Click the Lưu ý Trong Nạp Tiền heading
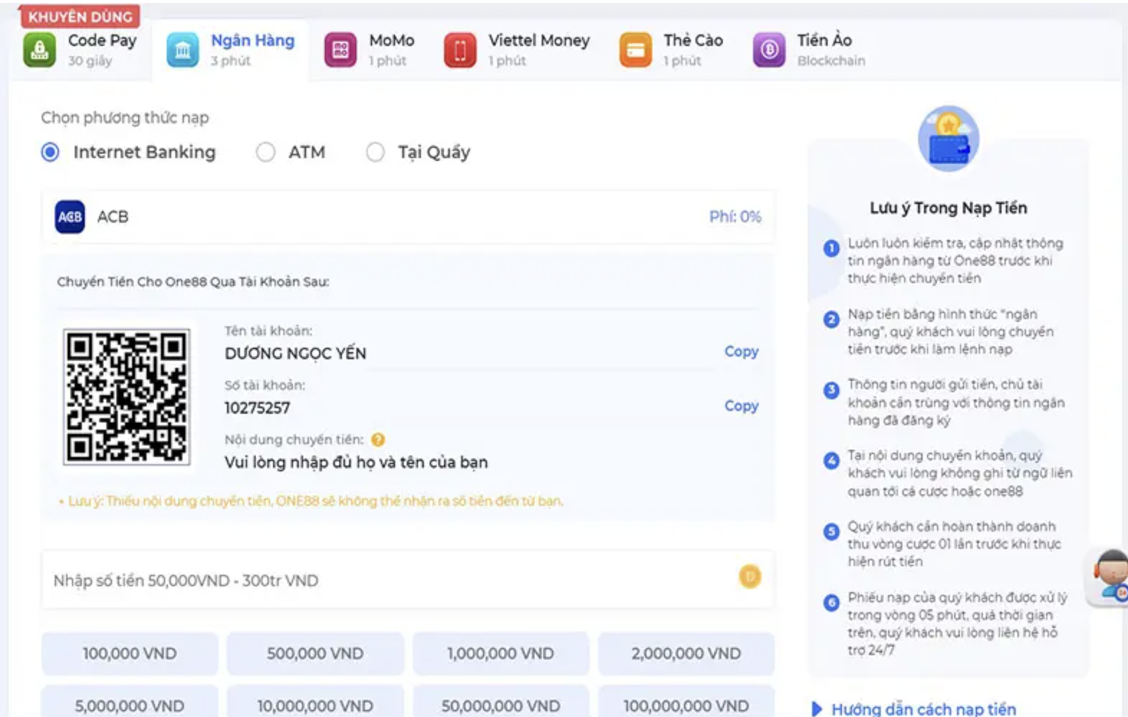1128x717 pixels. (948, 208)
